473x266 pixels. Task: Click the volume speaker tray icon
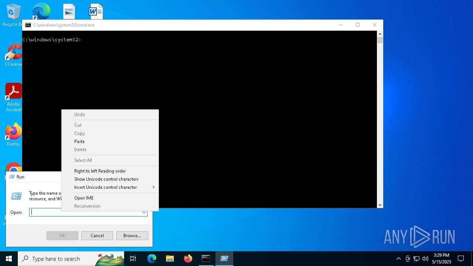[x=425, y=259]
